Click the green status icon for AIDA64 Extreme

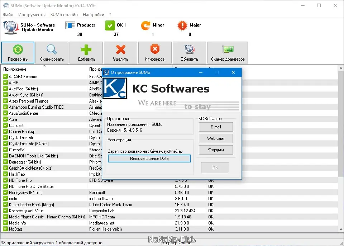[x=5, y=77]
